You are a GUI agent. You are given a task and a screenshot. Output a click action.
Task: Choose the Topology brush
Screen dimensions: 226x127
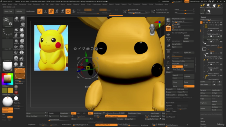16,19
